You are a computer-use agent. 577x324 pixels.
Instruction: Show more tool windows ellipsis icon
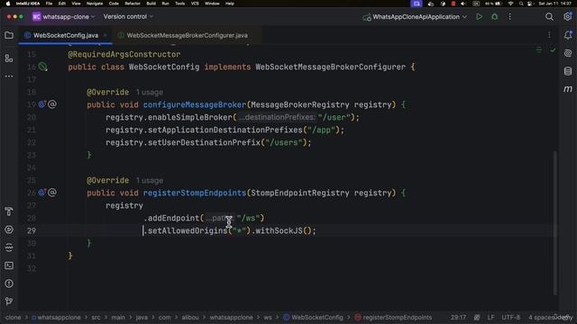coord(9,76)
